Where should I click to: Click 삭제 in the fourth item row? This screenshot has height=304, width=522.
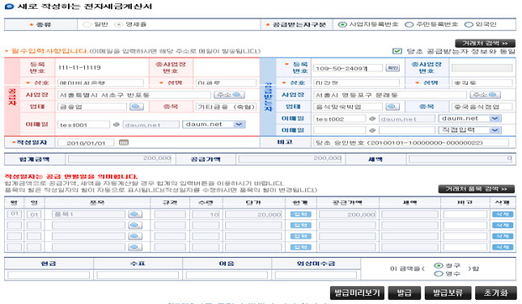click(503, 247)
